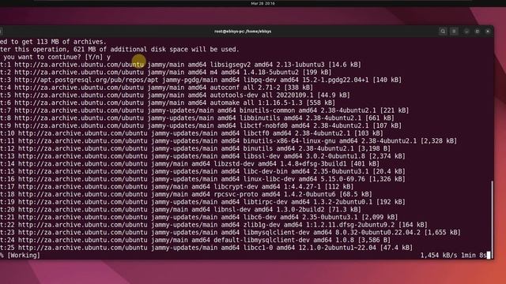
Task: Click the '[1,655 kB]' size text
Action: tap(443, 232)
